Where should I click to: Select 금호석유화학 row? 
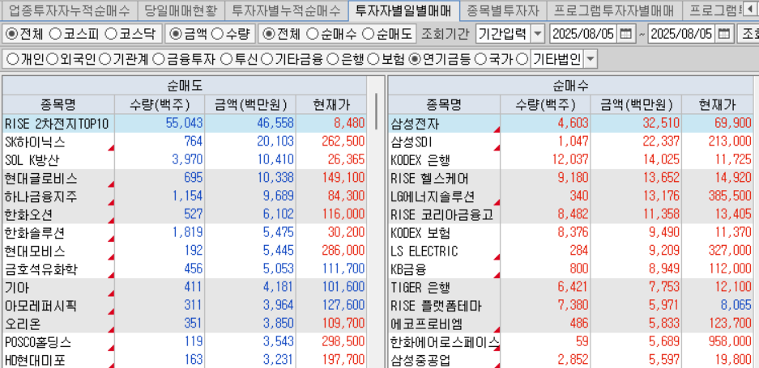tap(185, 269)
